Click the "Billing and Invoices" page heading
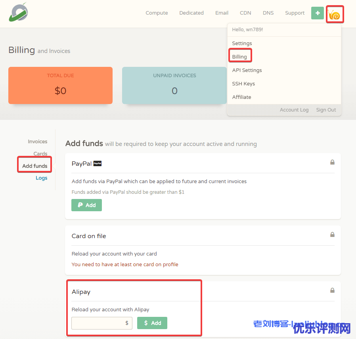This screenshot has height=339, width=356. pos(39,50)
